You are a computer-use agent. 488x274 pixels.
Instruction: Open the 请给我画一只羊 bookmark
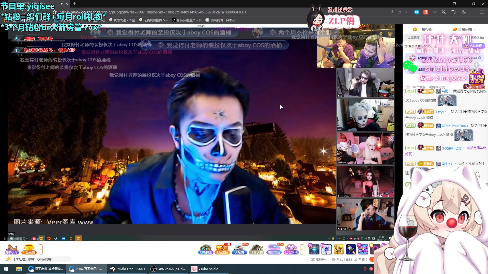[x=220, y=20]
